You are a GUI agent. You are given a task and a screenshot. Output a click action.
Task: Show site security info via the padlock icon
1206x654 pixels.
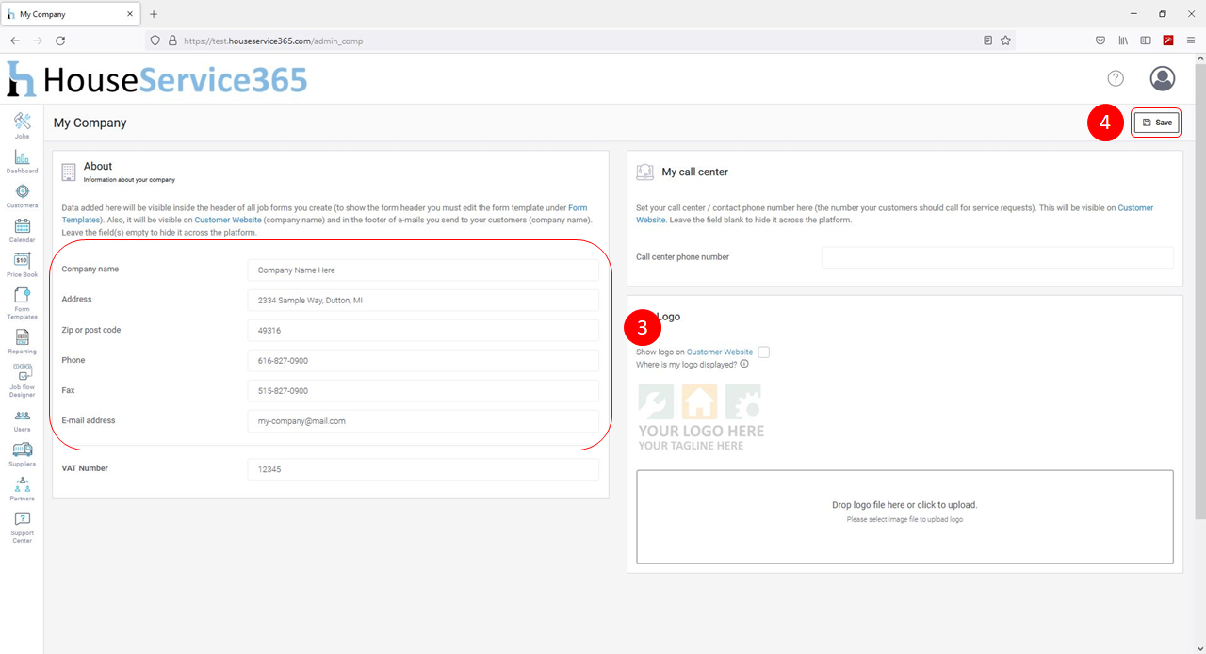(x=172, y=41)
